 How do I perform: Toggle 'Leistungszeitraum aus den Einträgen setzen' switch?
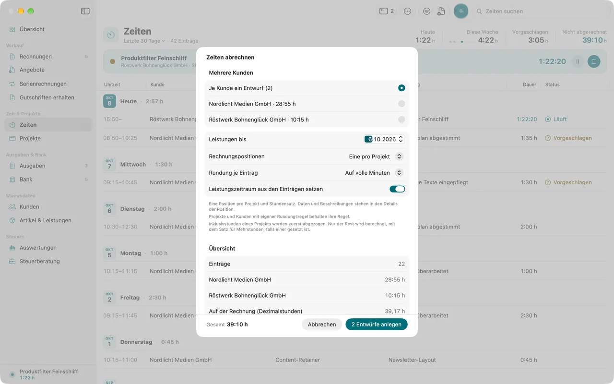pos(397,189)
